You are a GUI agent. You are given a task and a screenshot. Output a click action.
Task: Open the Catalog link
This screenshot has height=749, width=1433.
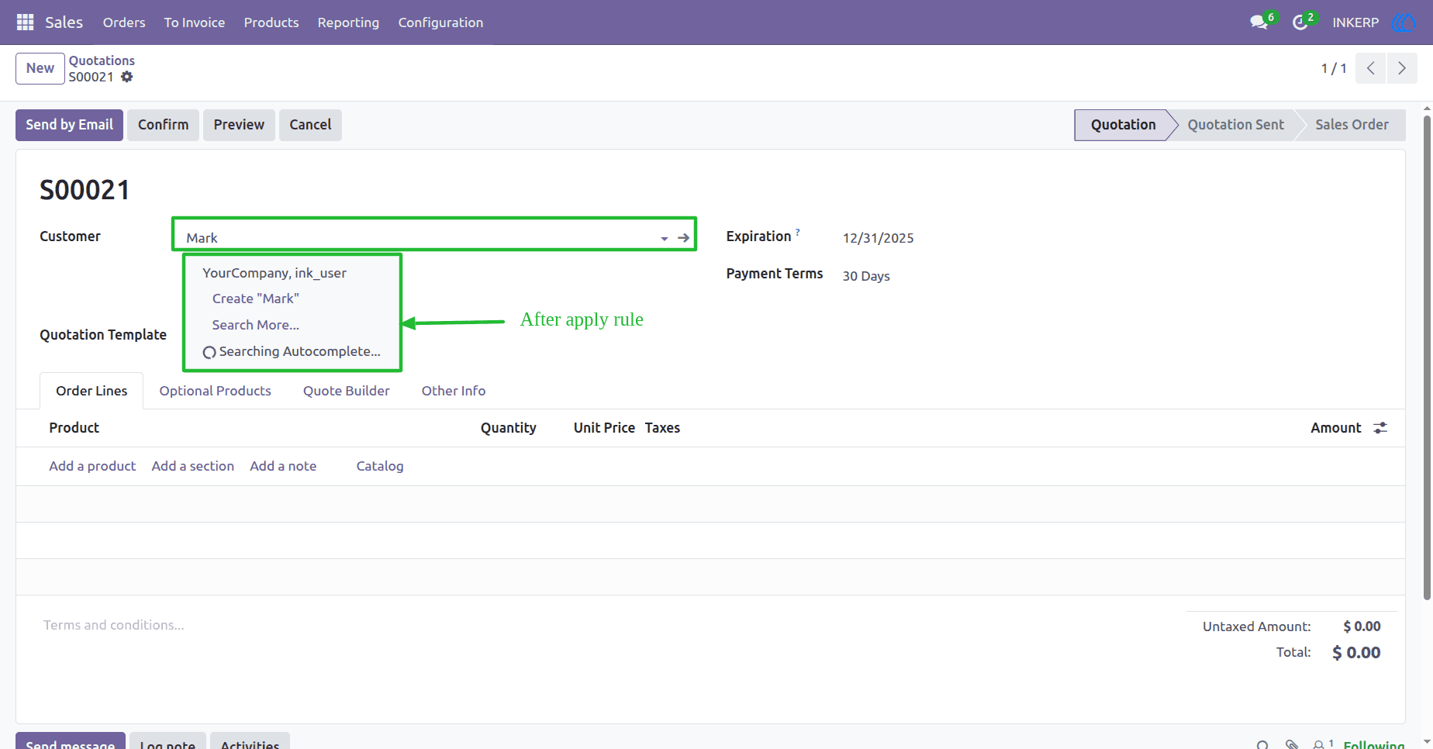click(380, 466)
